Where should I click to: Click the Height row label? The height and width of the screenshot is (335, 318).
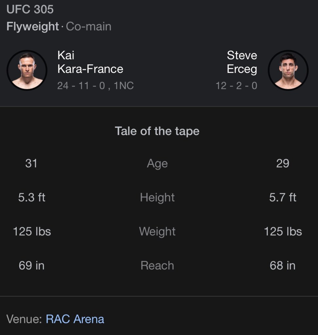point(157,197)
